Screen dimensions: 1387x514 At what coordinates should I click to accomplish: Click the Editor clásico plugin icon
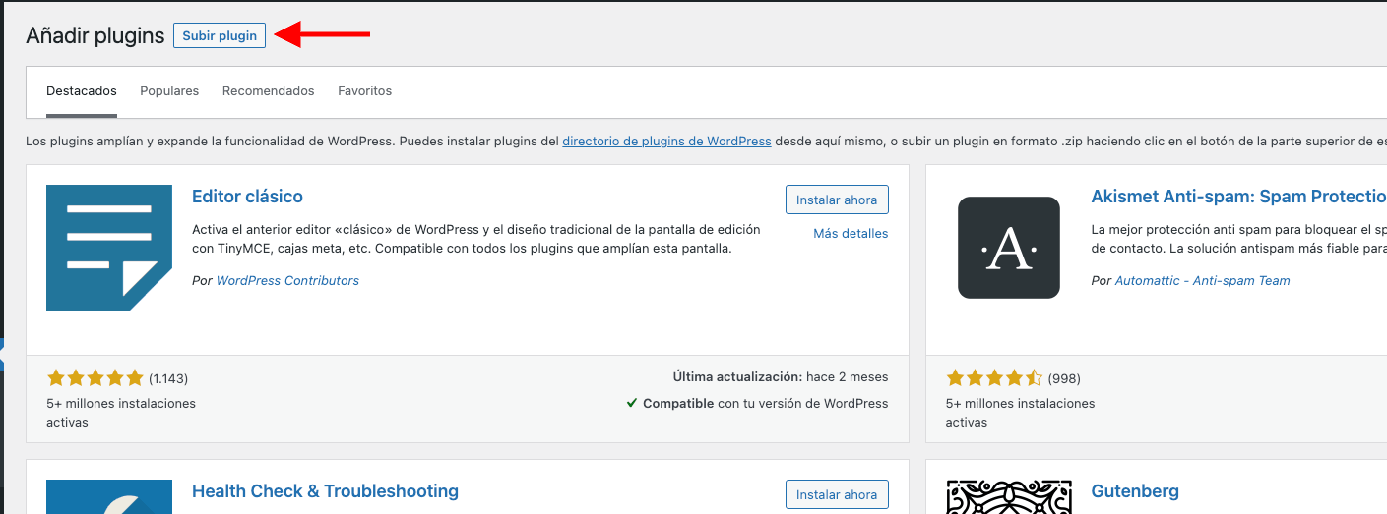(x=109, y=248)
